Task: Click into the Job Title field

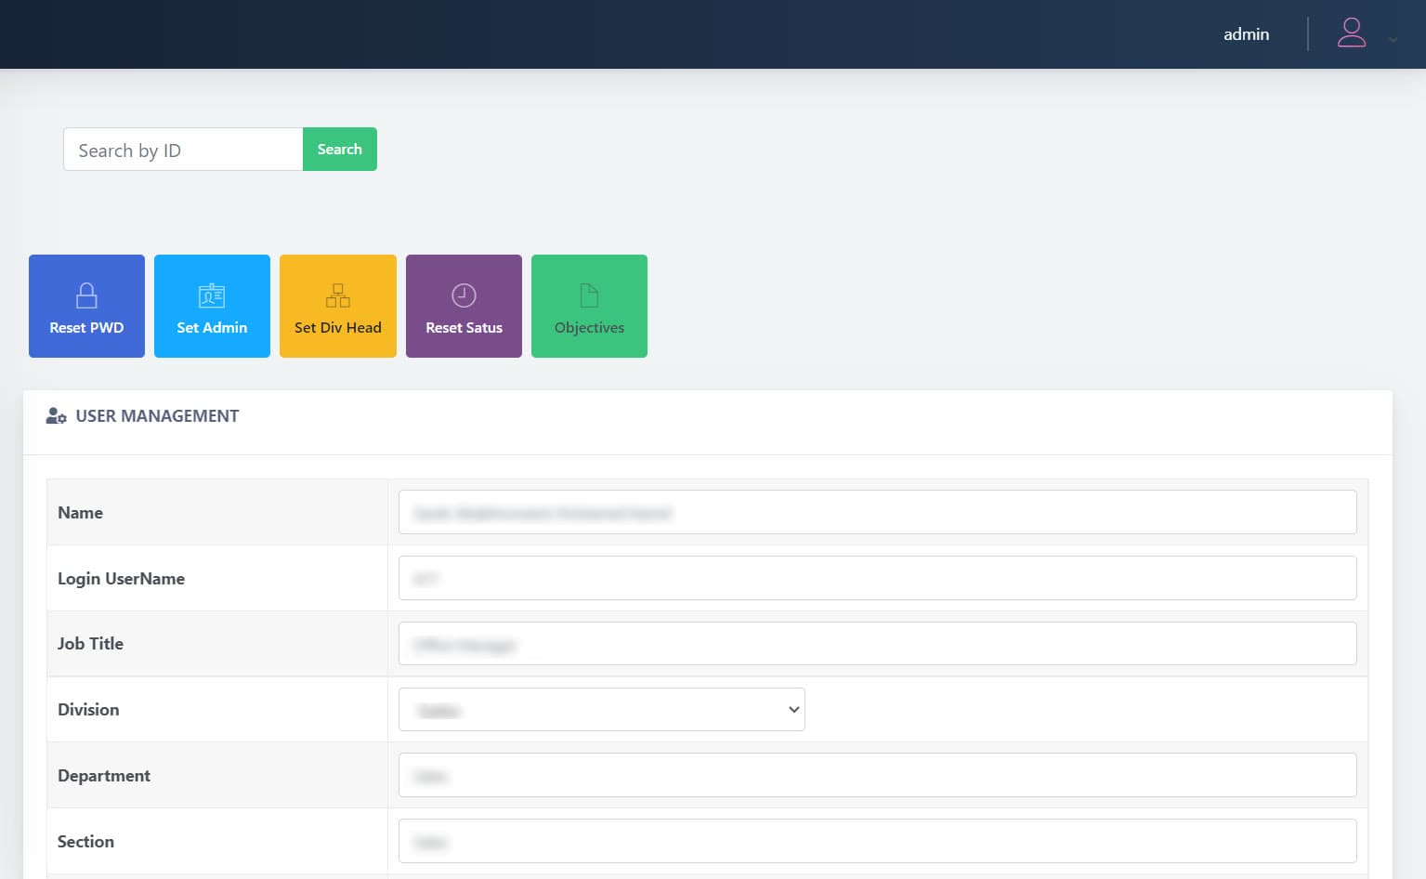Action: [x=877, y=643]
